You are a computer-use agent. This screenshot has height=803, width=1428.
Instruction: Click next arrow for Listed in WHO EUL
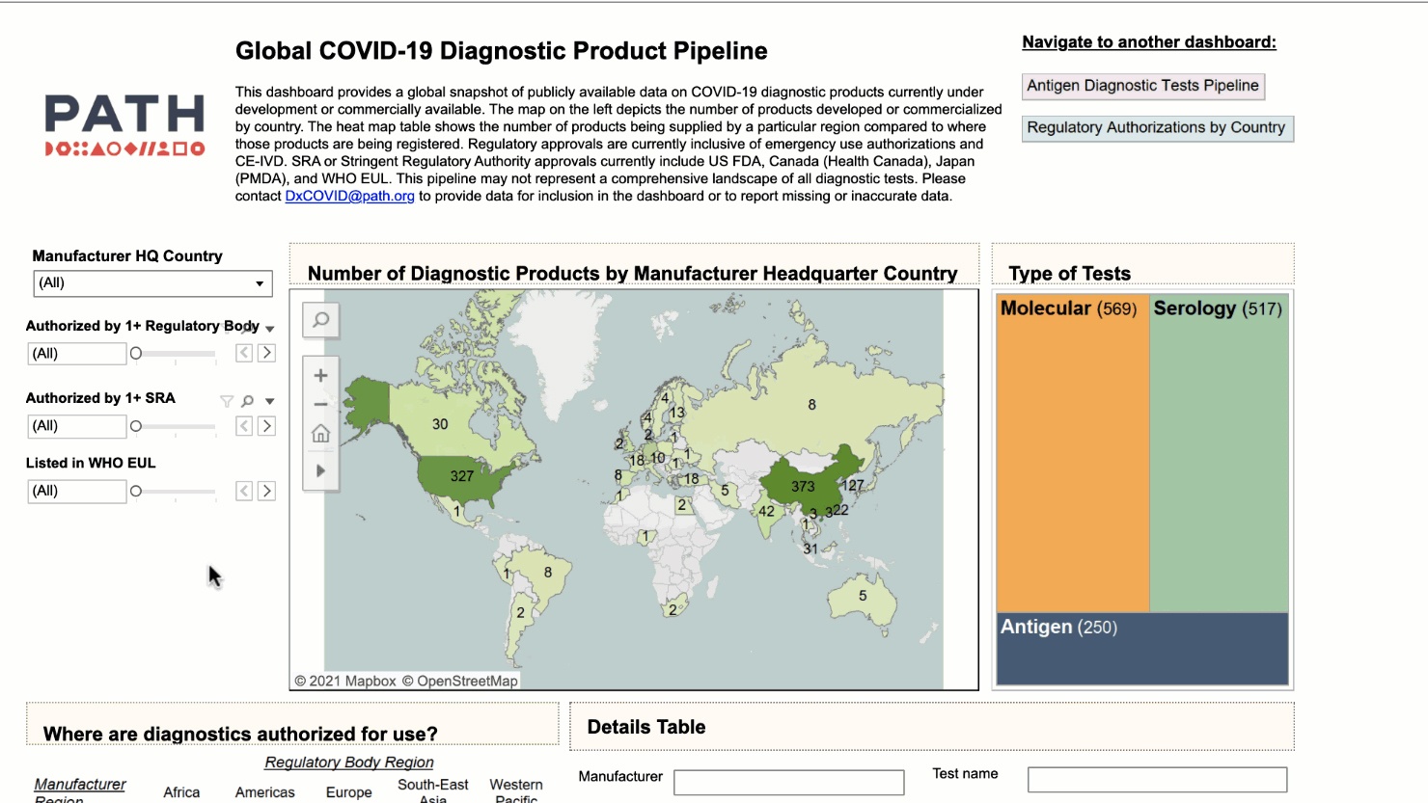tap(267, 492)
